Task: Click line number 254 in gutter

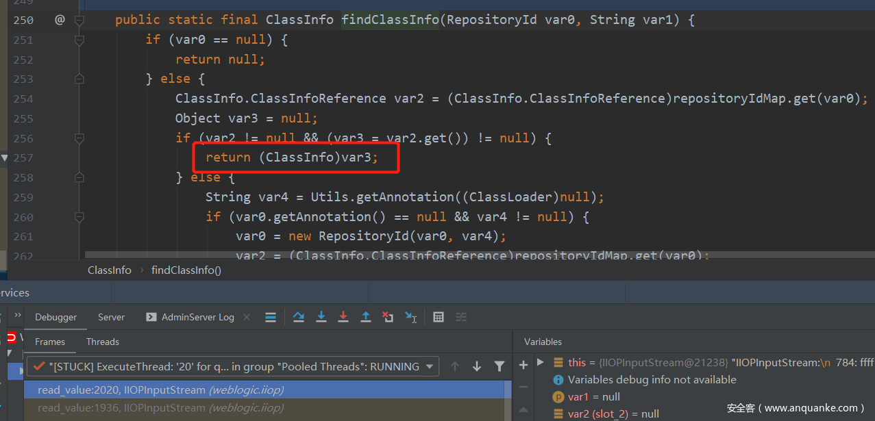Action: (23, 99)
